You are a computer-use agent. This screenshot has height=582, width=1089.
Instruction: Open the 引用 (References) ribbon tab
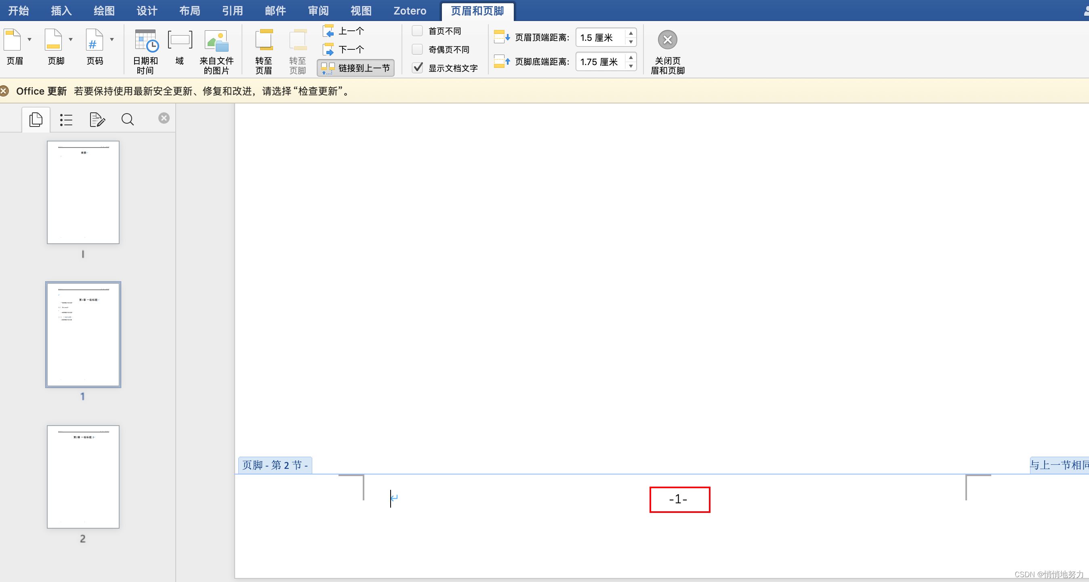(x=233, y=11)
